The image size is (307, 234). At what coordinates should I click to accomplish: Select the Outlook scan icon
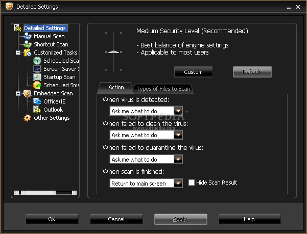37,110
